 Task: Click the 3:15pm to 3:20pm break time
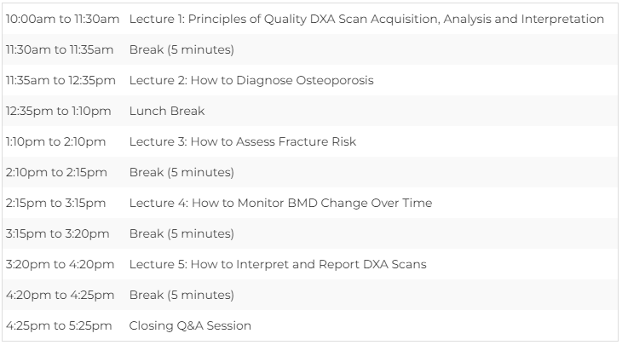coord(58,233)
